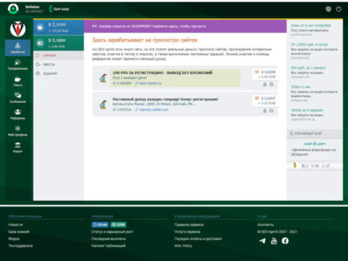Open the '100 РУБ ЗА РЕГИСТРАЦИЮ' surfing task
The width and height of the screenshot is (348, 261).
pyautogui.click(x=162, y=73)
